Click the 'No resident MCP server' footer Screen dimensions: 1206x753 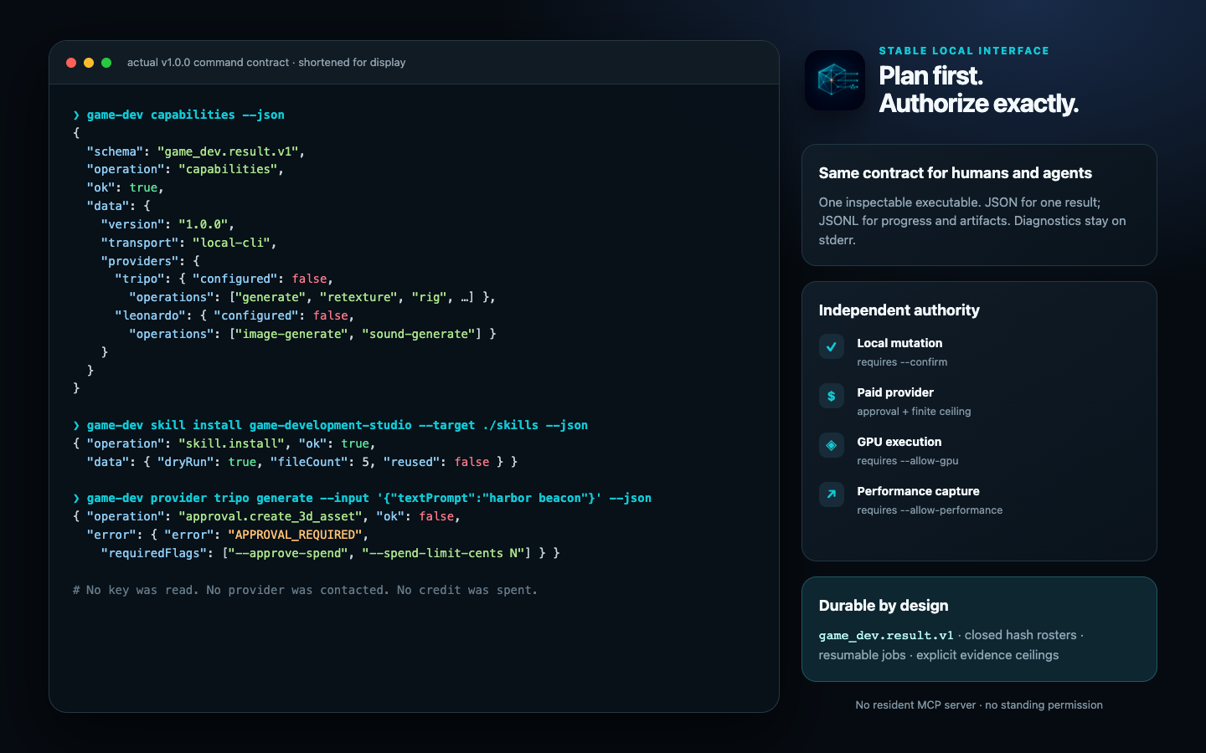pos(979,705)
